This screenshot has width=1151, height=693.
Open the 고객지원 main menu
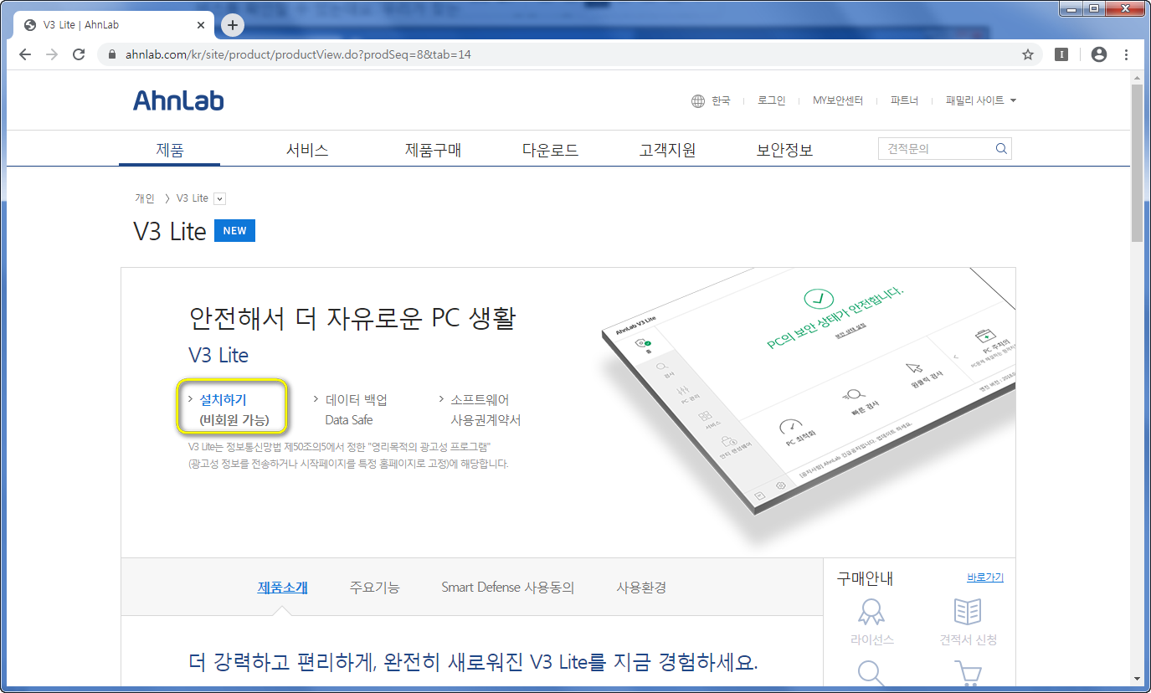click(x=667, y=151)
